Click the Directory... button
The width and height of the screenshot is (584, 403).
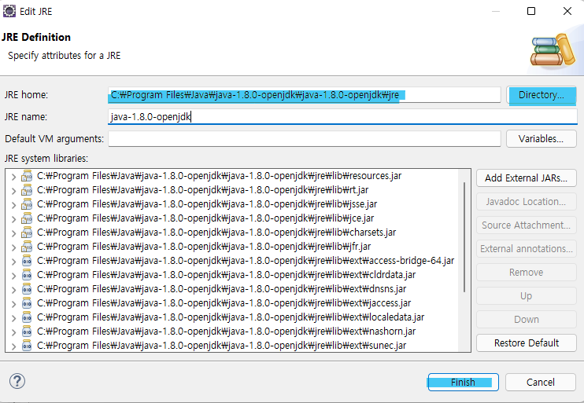[x=541, y=95]
